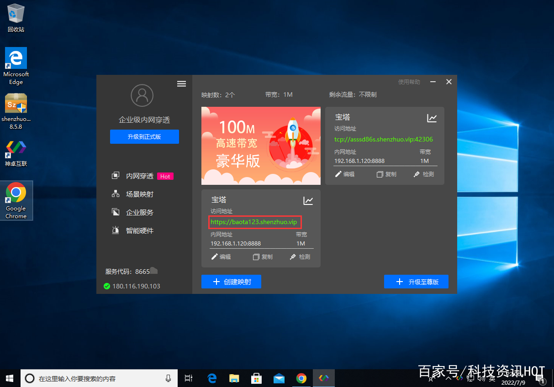Open Edge from the taskbar
Screen dimensions: 554x387
coord(212,378)
